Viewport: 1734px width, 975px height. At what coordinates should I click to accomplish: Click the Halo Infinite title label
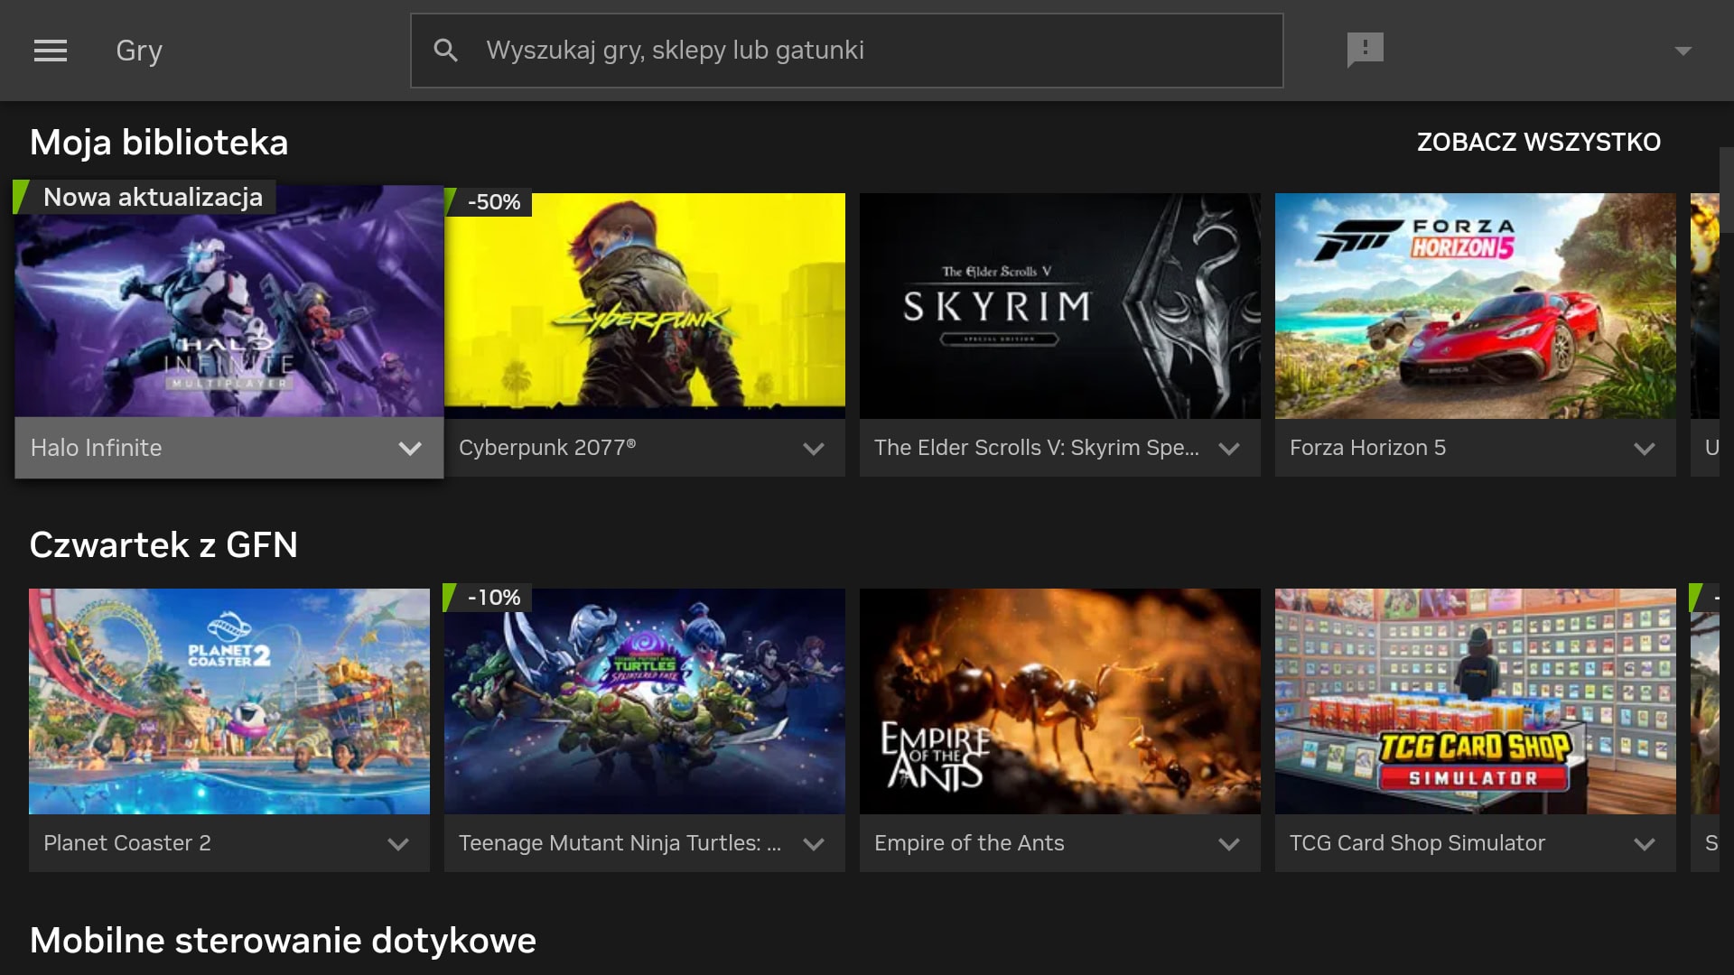point(97,448)
